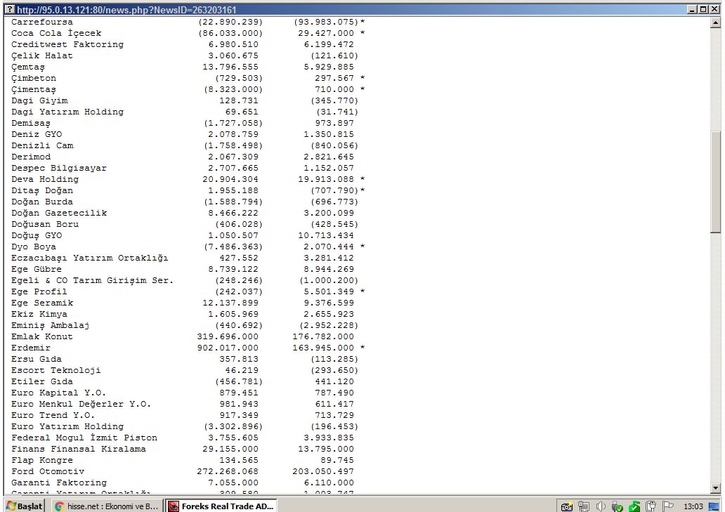Click the taskbar clock showing 13:03
The width and height of the screenshot is (725, 512).
point(693,506)
